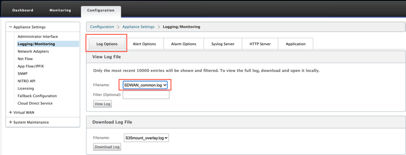406x155 pixels.
Task: Click the 'Logging/Monitoring' breadcrumb text
Action: (181, 27)
